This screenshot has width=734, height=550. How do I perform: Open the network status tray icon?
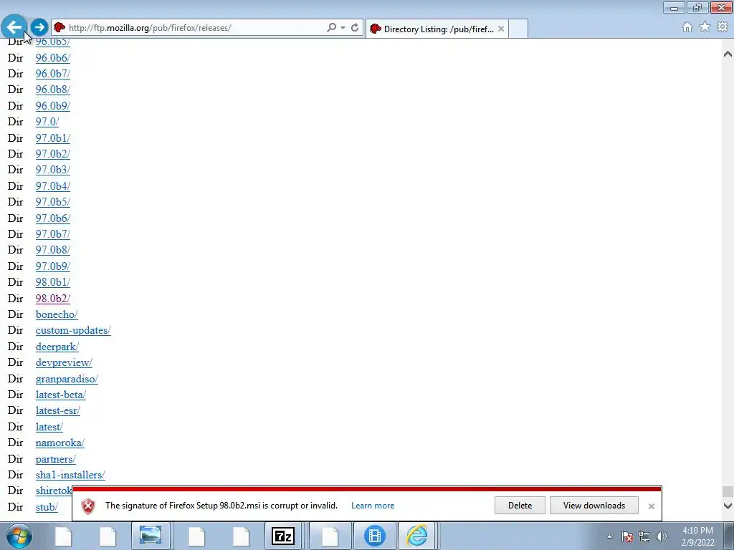[x=644, y=536]
